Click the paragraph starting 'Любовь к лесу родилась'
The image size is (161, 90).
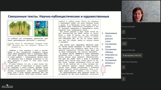tap(28, 54)
